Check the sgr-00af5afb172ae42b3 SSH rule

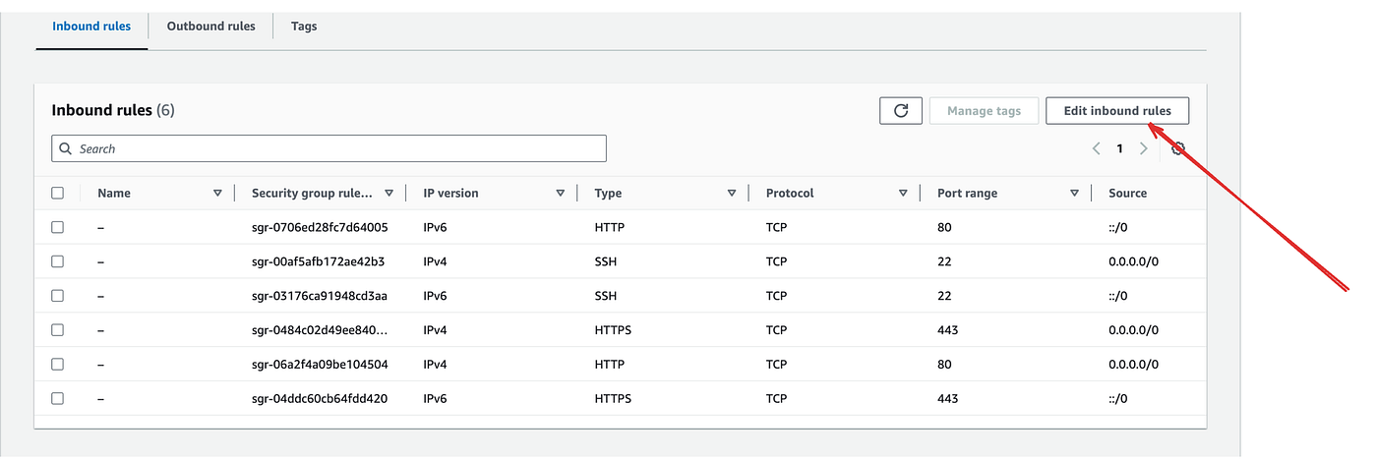[x=58, y=261]
